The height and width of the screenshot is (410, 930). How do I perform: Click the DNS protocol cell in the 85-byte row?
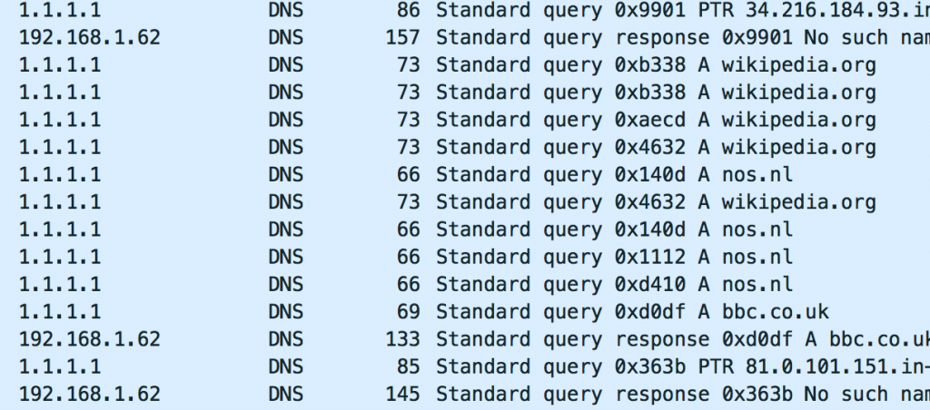click(285, 366)
